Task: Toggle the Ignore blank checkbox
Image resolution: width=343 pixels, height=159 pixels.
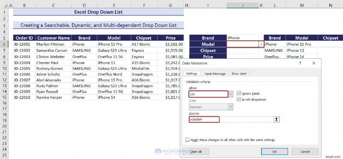Action: tap(239, 93)
